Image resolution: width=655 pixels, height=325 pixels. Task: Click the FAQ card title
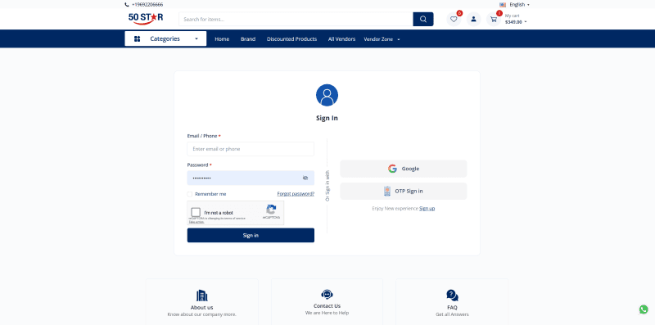point(452,308)
